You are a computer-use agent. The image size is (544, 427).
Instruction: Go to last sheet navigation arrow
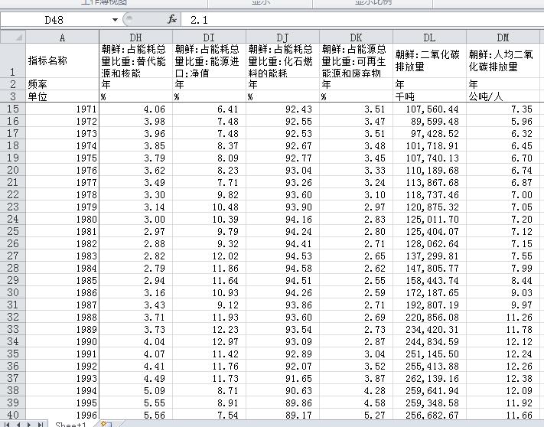[x=41, y=425]
